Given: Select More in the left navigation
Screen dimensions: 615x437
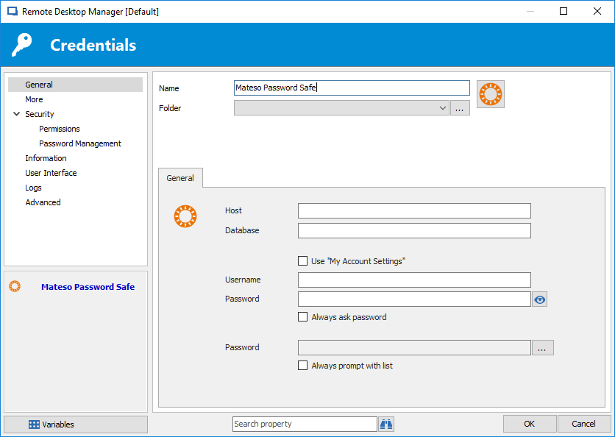Looking at the screenshot, I should tap(34, 99).
